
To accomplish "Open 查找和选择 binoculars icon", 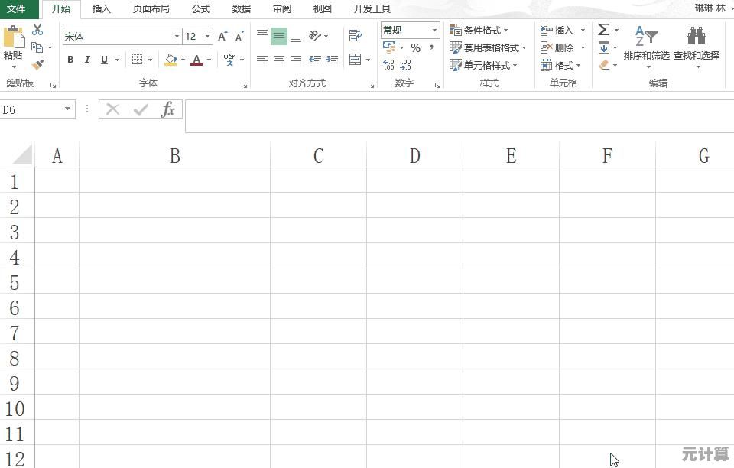I will coord(696,37).
